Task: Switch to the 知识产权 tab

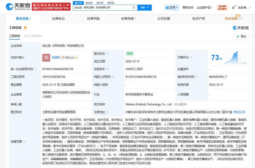Action: (x=199, y=19)
